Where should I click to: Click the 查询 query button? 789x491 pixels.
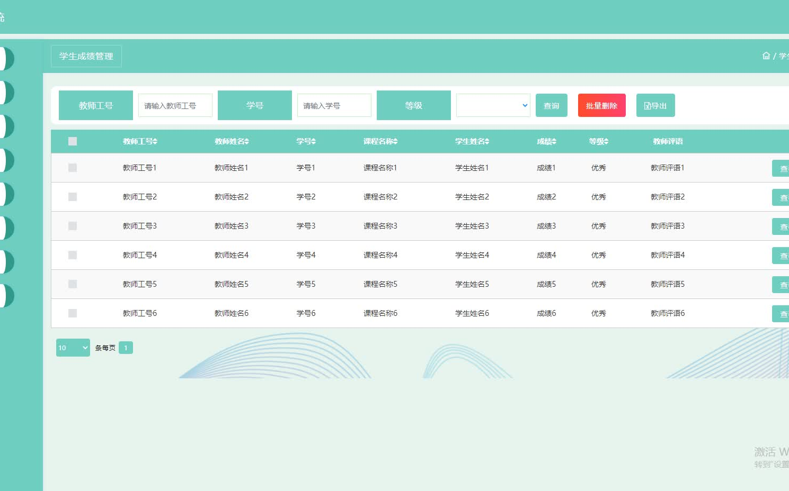click(551, 105)
